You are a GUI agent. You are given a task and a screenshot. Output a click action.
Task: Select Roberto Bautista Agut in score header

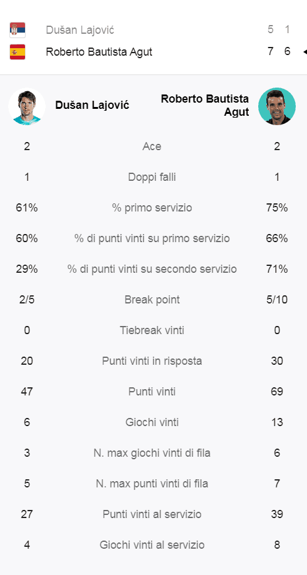click(x=99, y=52)
